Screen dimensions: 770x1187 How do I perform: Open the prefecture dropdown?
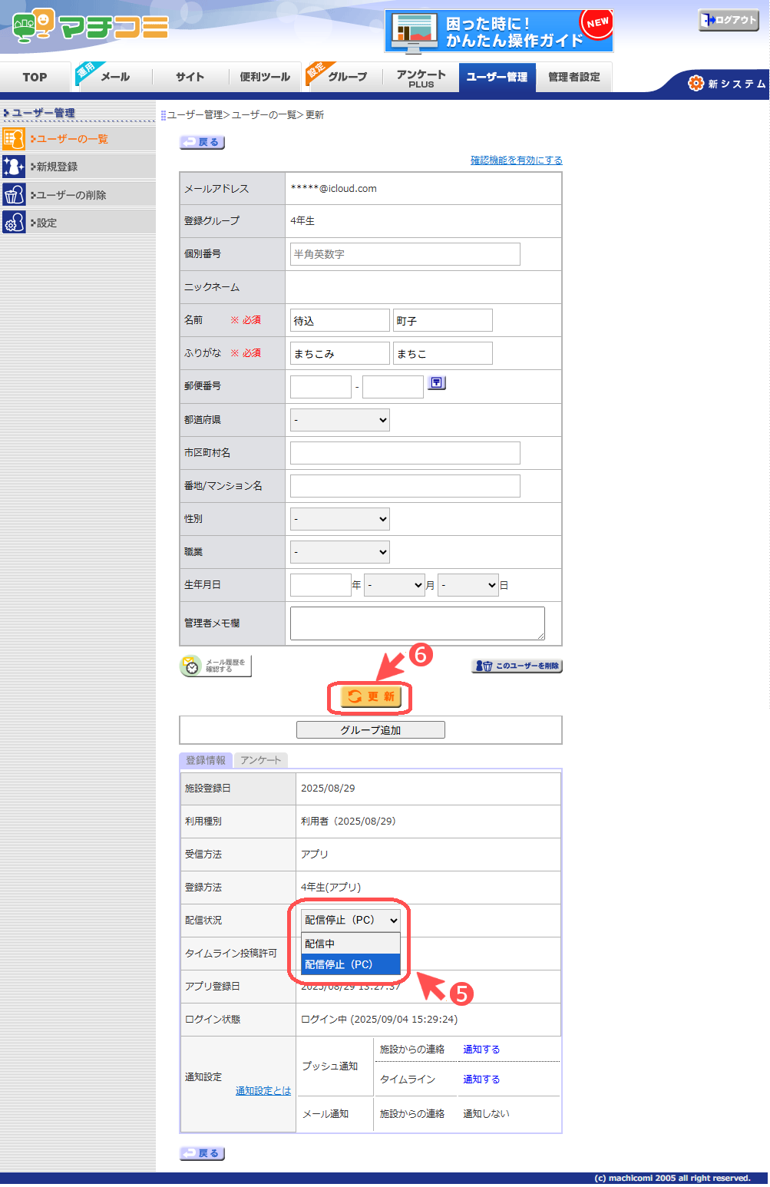pos(339,420)
